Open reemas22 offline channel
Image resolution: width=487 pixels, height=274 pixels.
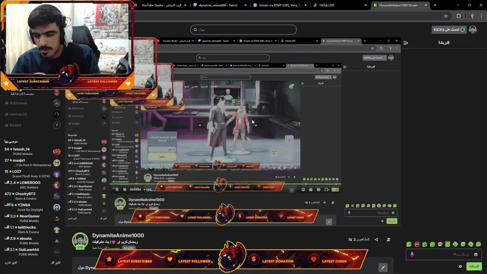tap(32, 114)
